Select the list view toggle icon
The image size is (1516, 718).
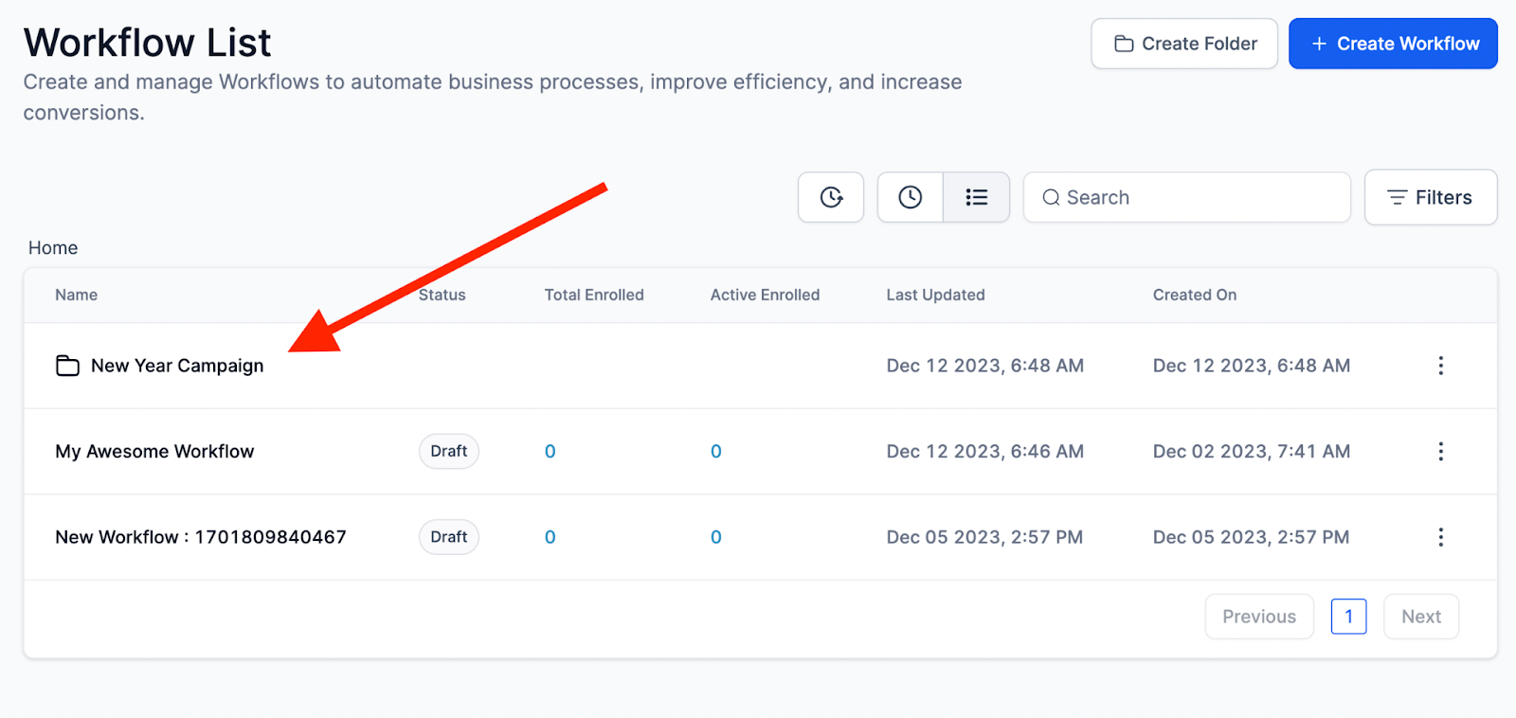tap(976, 197)
